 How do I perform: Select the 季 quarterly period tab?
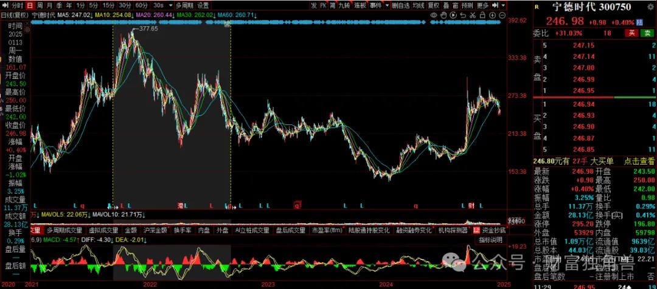(58, 5)
